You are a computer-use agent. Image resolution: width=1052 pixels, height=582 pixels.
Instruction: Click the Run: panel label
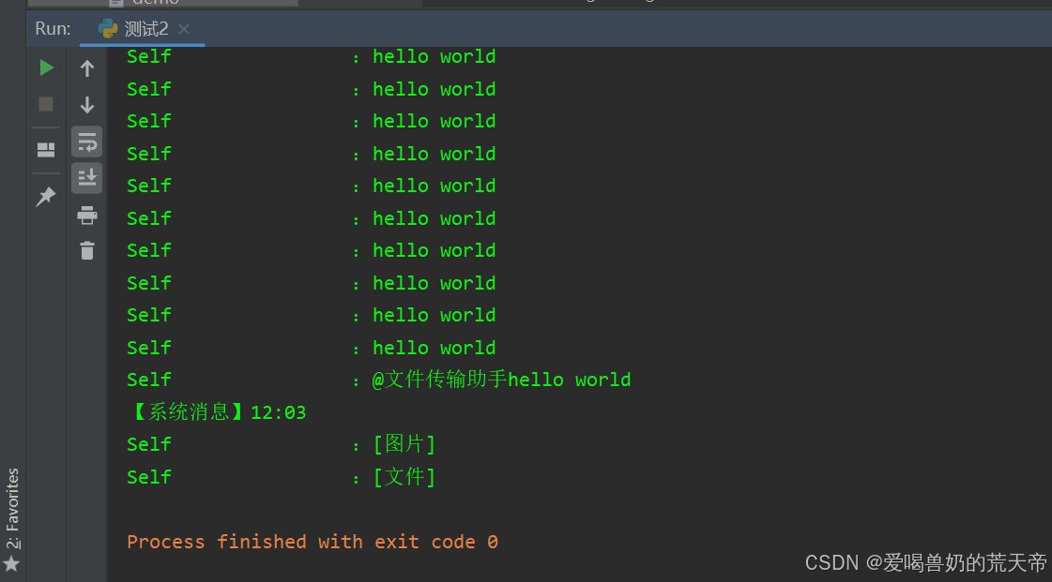[x=53, y=29]
